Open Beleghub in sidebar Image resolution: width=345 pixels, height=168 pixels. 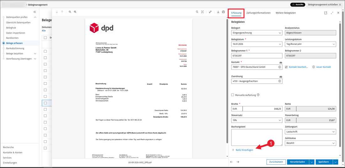pos(11,28)
